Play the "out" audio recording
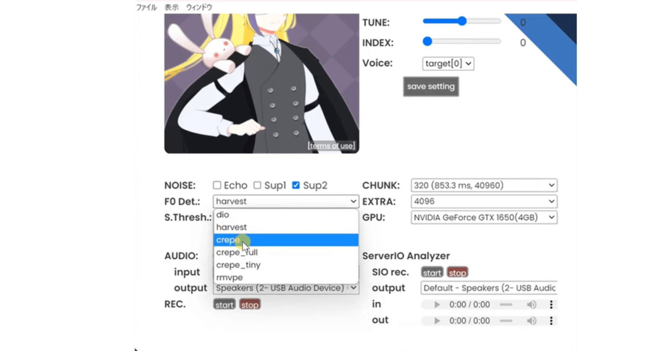 tap(437, 320)
